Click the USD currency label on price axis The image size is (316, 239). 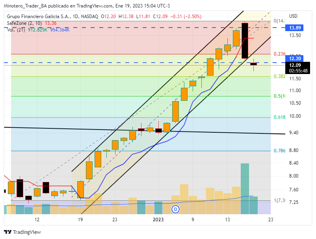[293, 16]
